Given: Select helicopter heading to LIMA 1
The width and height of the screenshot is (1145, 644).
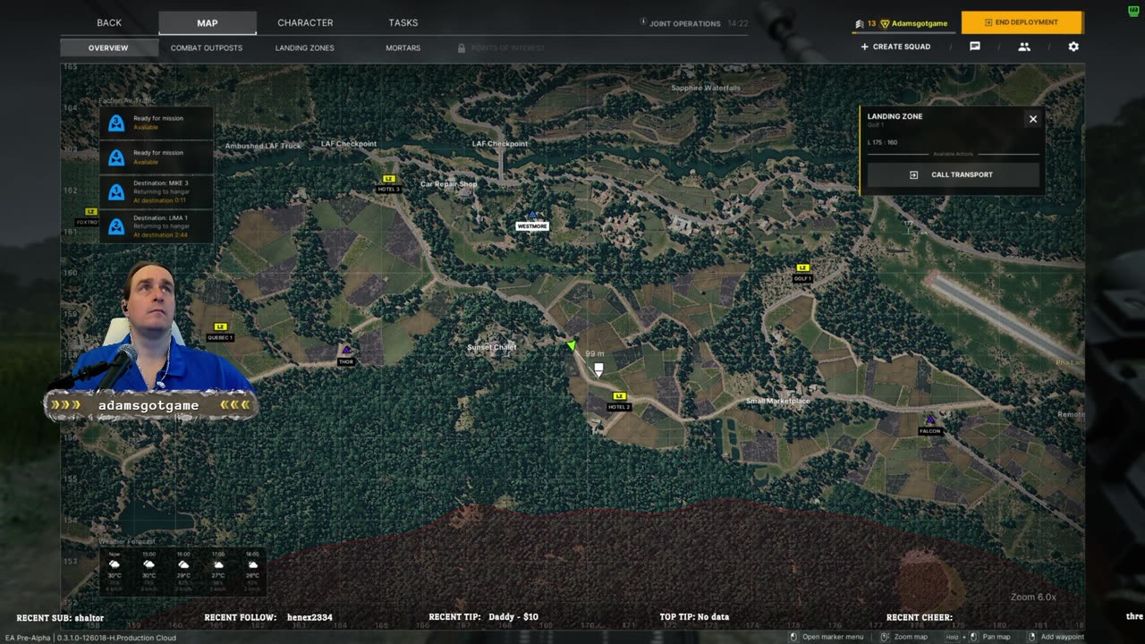Looking at the screenshot, I should [157, 226].
